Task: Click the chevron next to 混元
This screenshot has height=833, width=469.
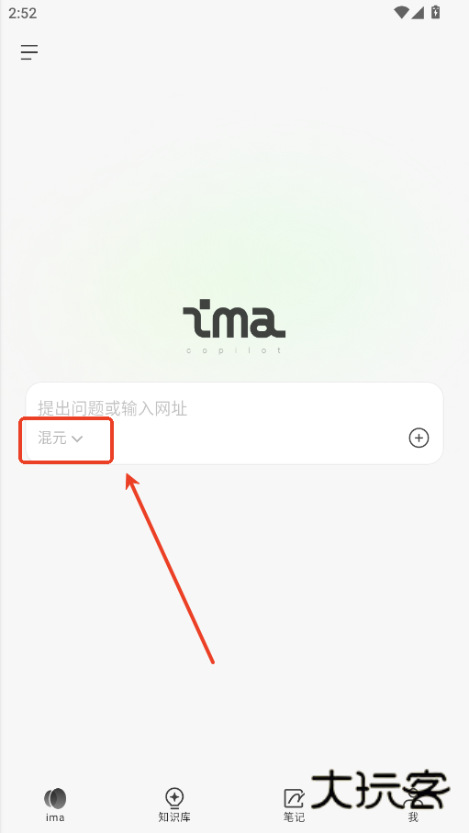Action: pos(77,439)
